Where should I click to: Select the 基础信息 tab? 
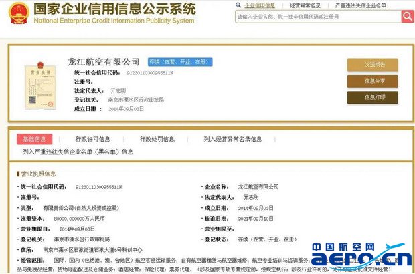click(34, 139)
